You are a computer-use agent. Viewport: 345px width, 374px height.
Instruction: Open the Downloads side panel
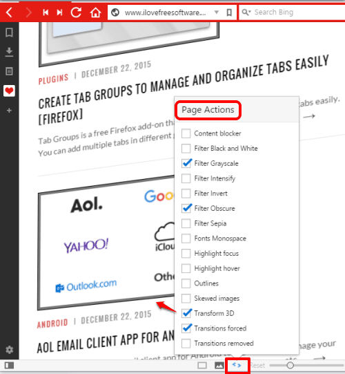(9, 52)
